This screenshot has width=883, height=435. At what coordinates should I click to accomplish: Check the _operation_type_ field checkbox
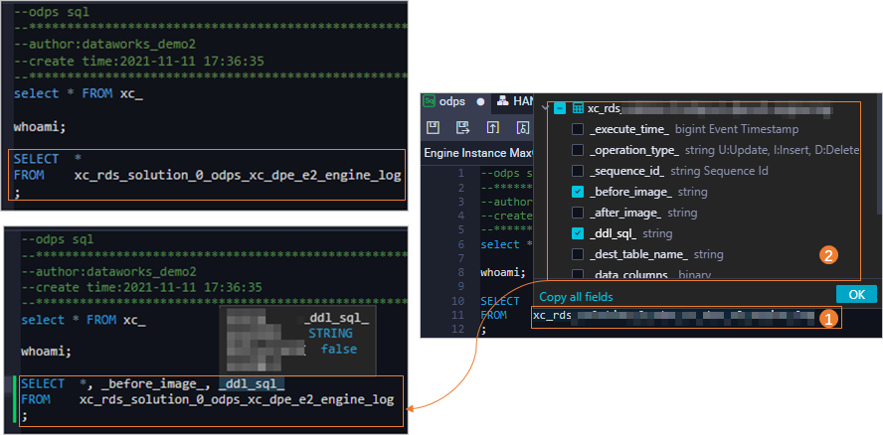tap(578, 150)
